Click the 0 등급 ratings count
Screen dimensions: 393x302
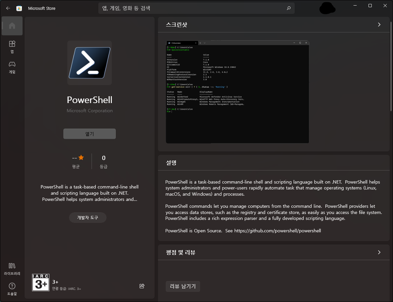click(104, 162)
